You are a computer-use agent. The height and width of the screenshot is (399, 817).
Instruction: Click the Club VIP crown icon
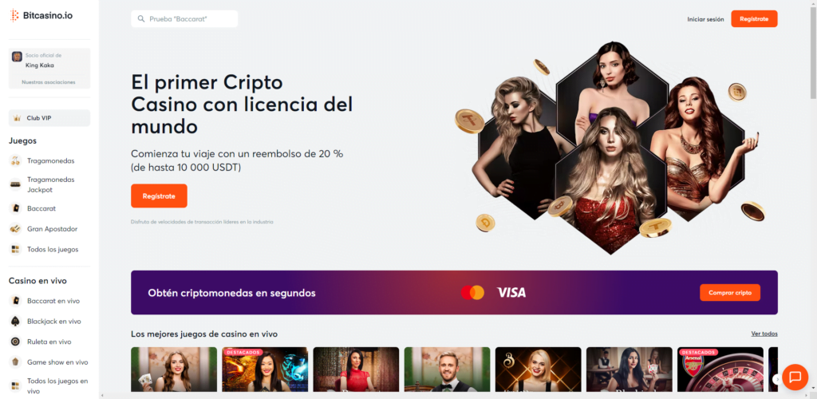click(17, 118)
